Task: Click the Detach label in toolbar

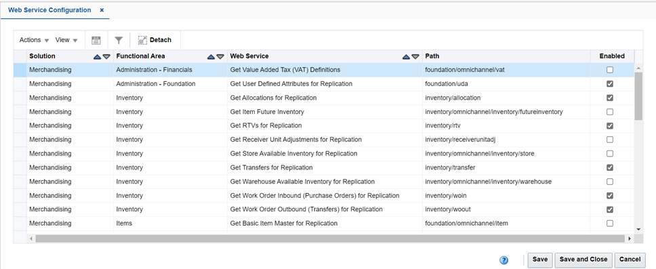Action: [160, 40]
